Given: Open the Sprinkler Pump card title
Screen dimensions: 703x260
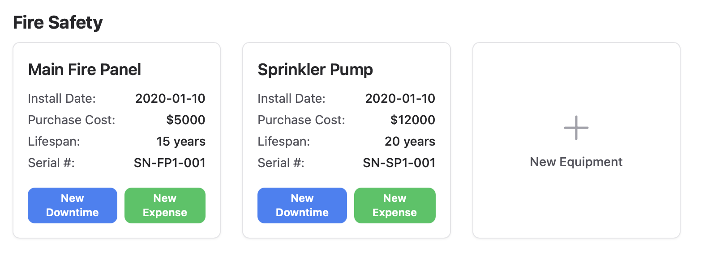Looking at the screenshot, I should (315, 70).
